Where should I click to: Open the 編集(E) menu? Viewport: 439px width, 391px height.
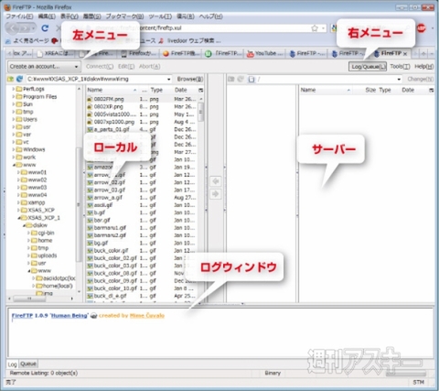(x=47, y=16)
